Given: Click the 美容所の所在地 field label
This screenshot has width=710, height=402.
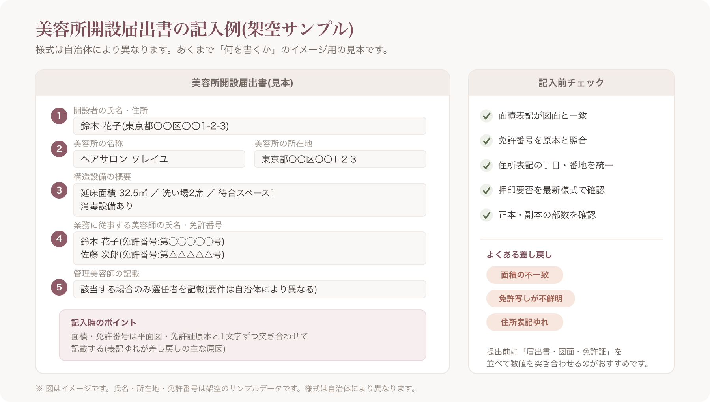Looking at the screenshot, I should pos(283,144).
